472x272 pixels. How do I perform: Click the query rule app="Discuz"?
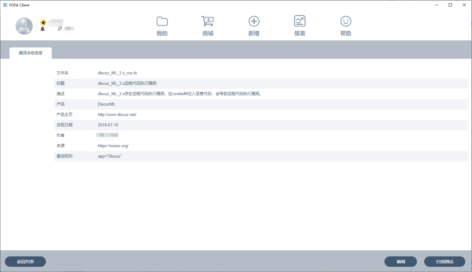[x=110, y=156]
